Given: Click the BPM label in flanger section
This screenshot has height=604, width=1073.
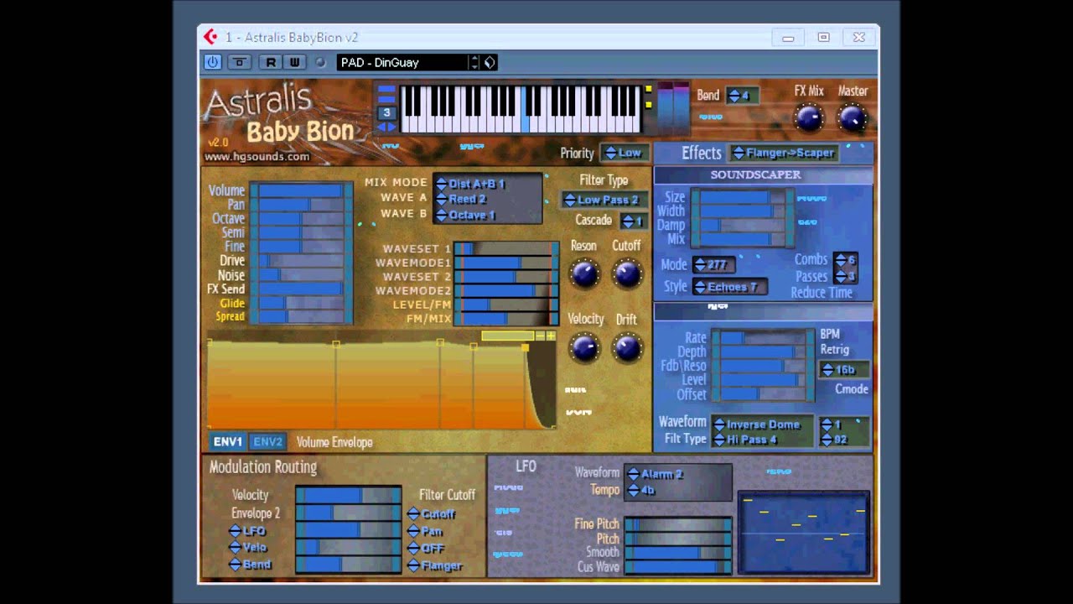Looking at the screenshot, I should (x=830, y=334).
